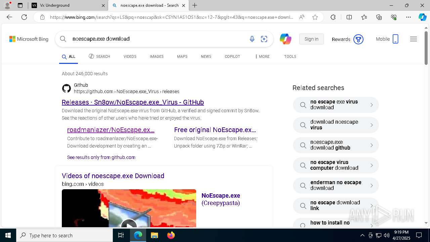Screen dimensions: 430x242
Task: Open a new browser tab with plus
Action: (195, 5)
